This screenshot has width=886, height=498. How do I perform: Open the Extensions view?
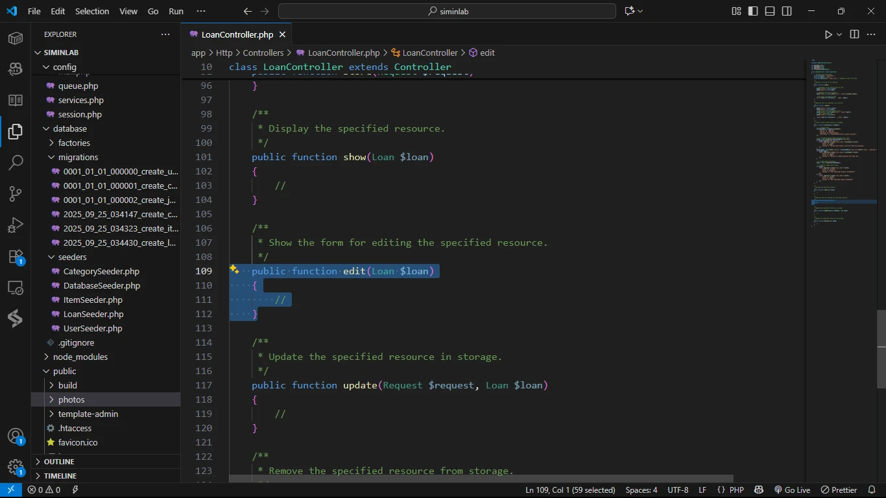coord(16,257)
